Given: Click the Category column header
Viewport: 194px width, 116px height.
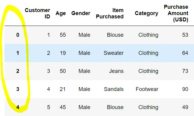Looking at the screenshot, I should [x=147, y=13].
